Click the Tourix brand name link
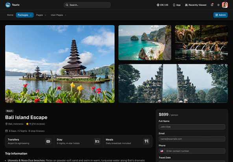233x162 pixels. click(16, 5)
